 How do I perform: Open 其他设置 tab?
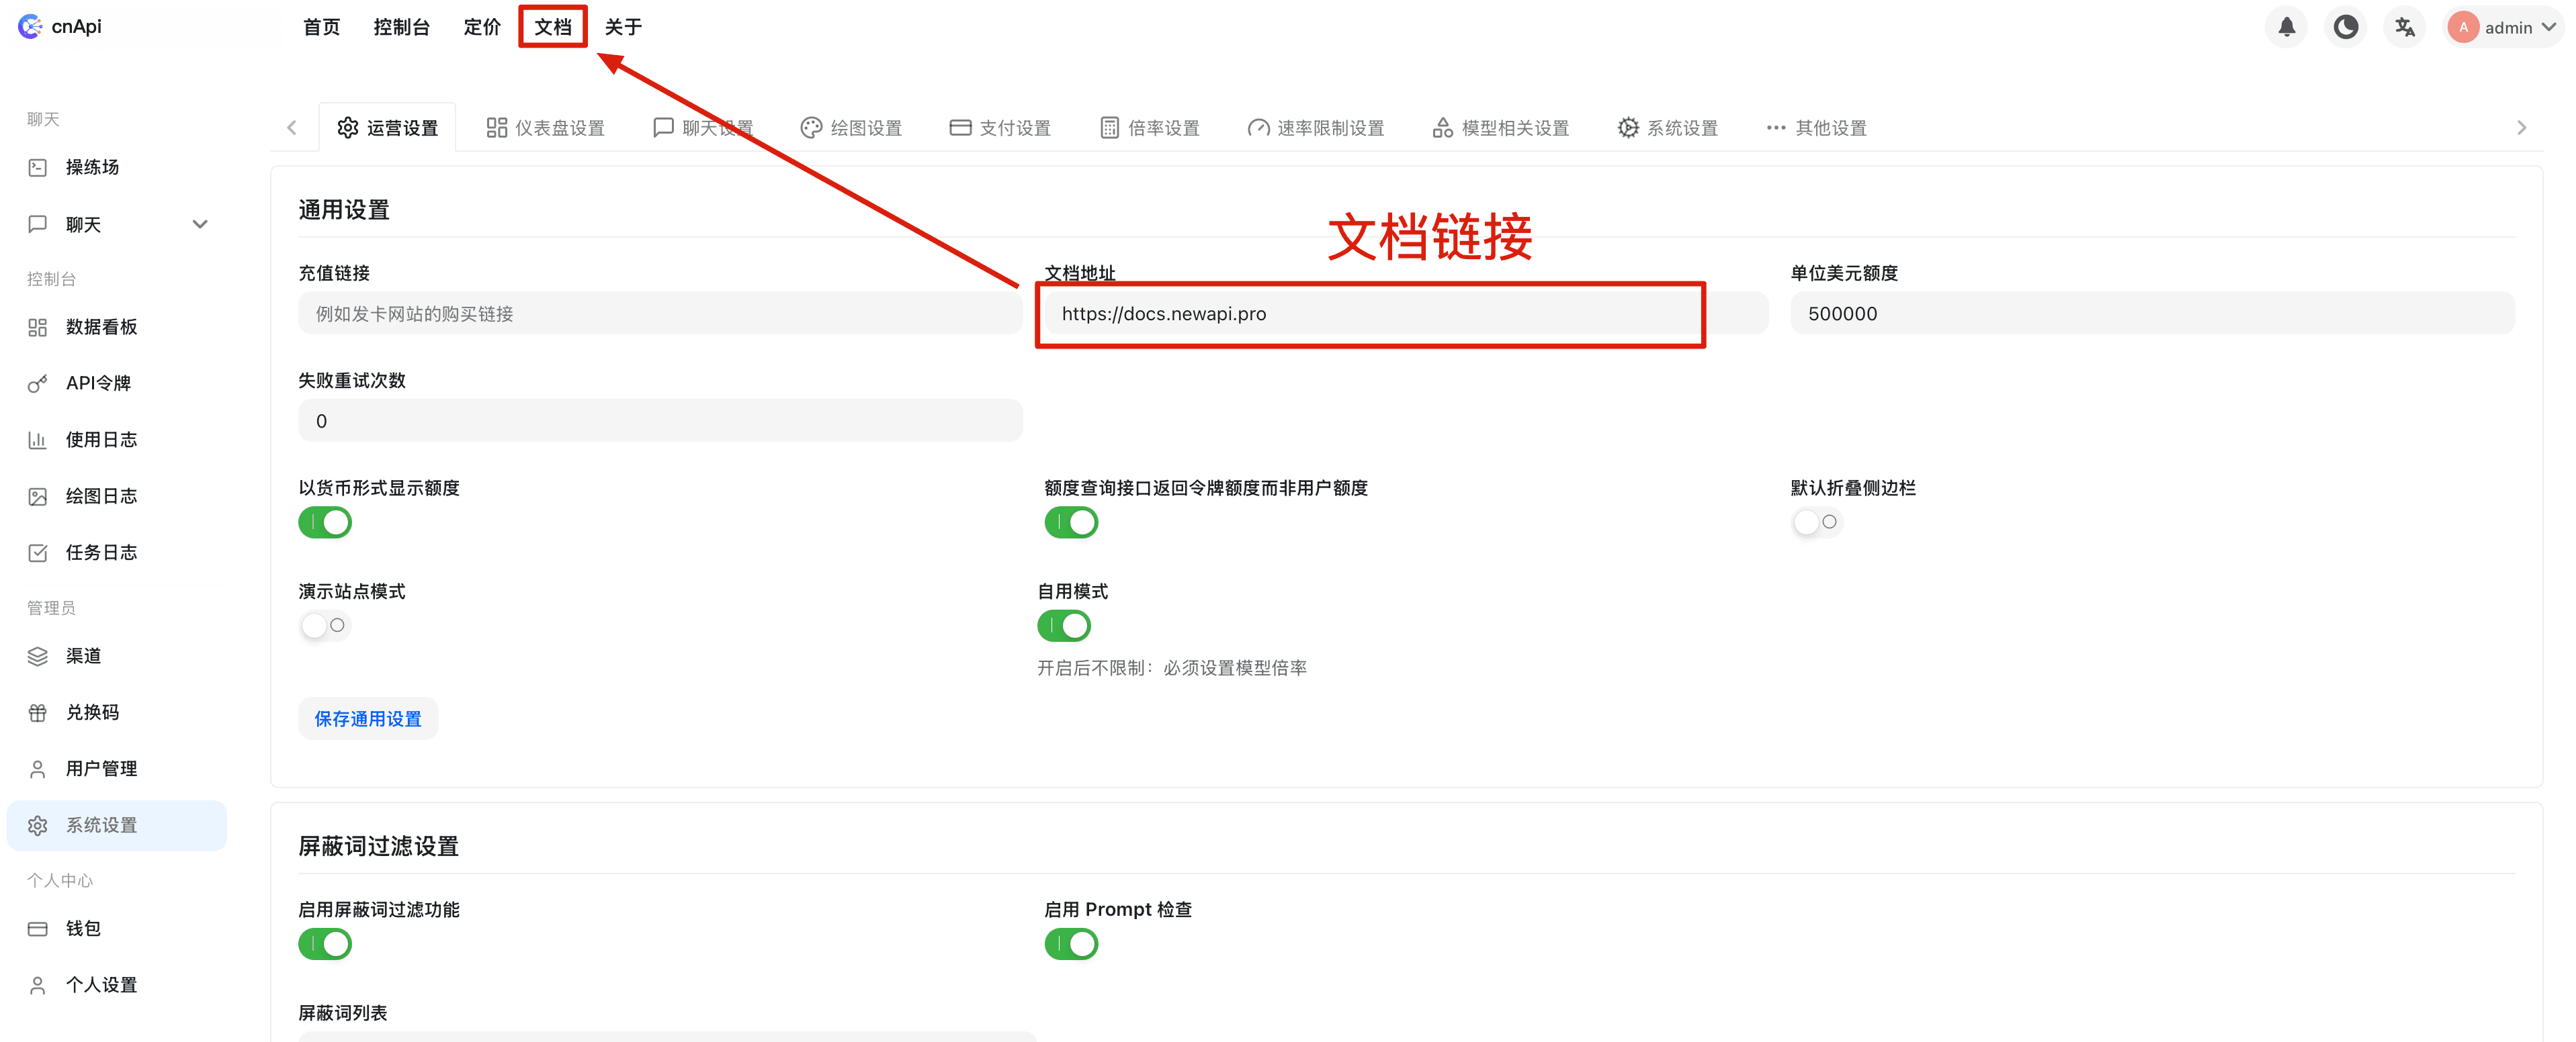[x=1817, y=128]
